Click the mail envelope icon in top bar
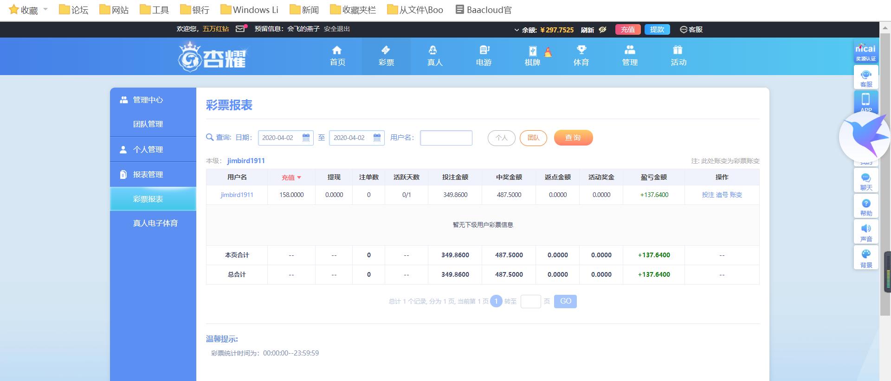 coord(240,29)
